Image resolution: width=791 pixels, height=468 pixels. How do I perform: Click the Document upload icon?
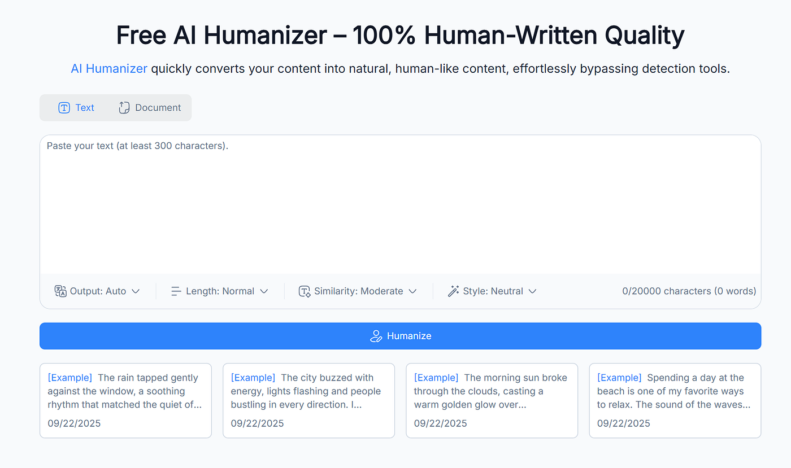[124, 108]
